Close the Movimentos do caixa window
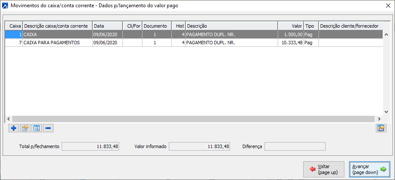The width and height of the screenshot is (395, 180). click(388, 6)
